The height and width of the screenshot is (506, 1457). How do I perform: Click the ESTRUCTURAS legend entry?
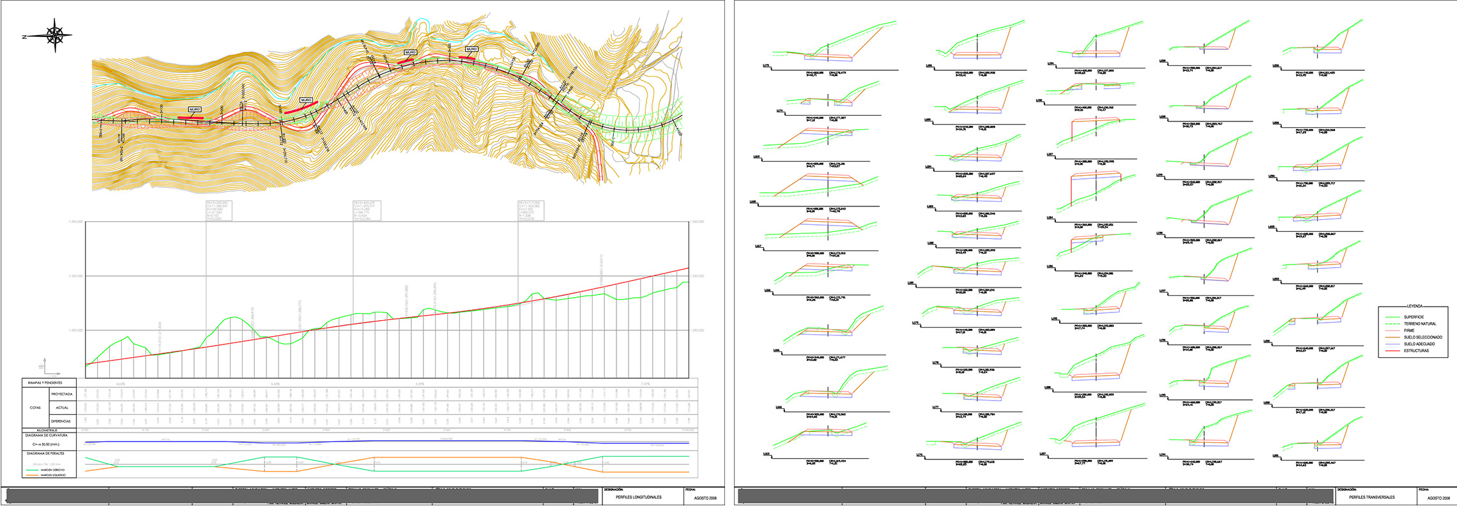(x=1416, y=351)
